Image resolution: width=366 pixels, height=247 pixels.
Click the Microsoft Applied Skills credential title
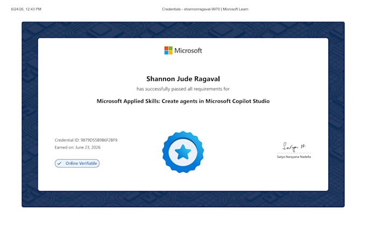tap(183, 101)
